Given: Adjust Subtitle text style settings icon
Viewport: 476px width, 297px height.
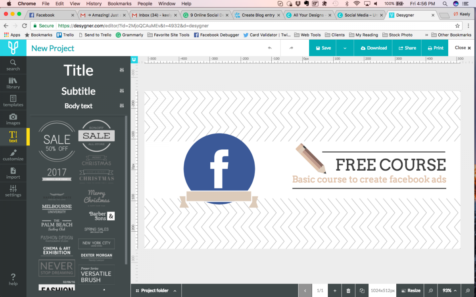Looking at the screenshot, I should pos(122,91).
